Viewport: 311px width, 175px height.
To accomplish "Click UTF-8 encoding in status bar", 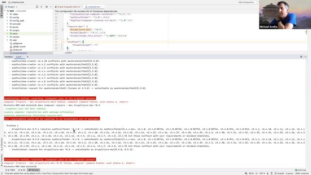I will (262, 174).
